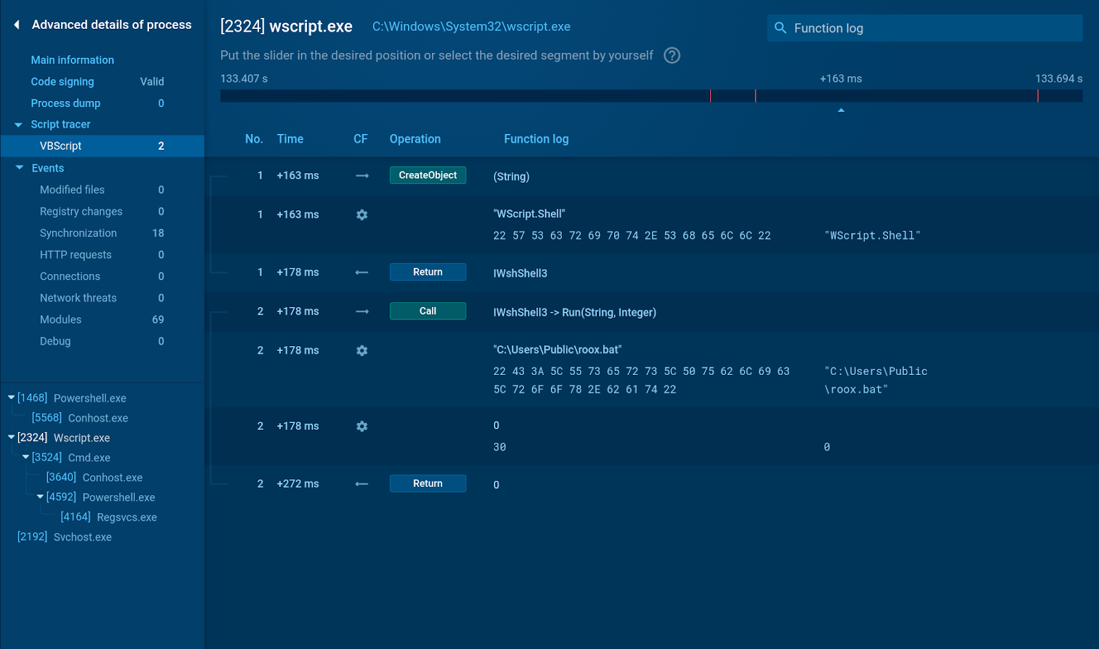
Task: Click the CreateObject operation button
Action: pyautogui.click(x=427, y=176)
